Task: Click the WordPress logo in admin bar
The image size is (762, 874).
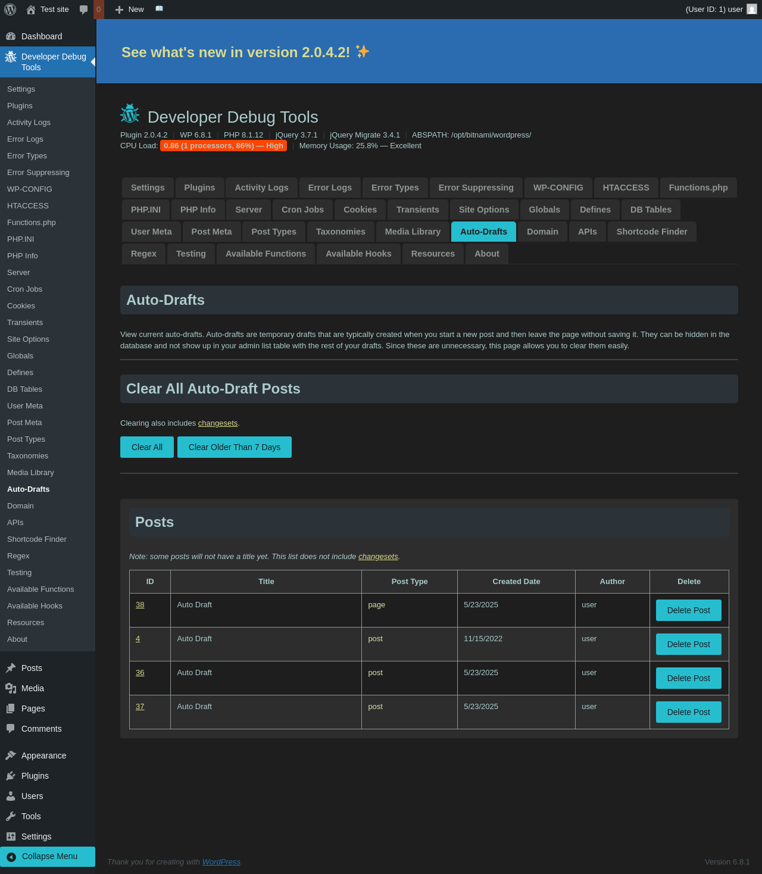Action: (10, 10)
